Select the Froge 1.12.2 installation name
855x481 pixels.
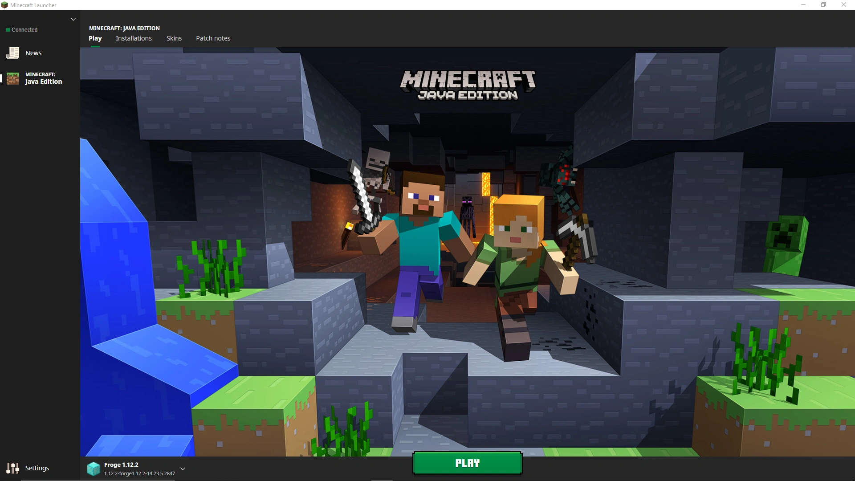[121, 465]
